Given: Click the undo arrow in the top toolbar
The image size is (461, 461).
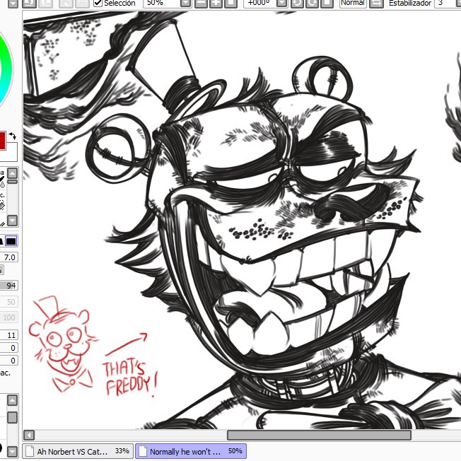Looking at the screenshot, I should [30, 4].
